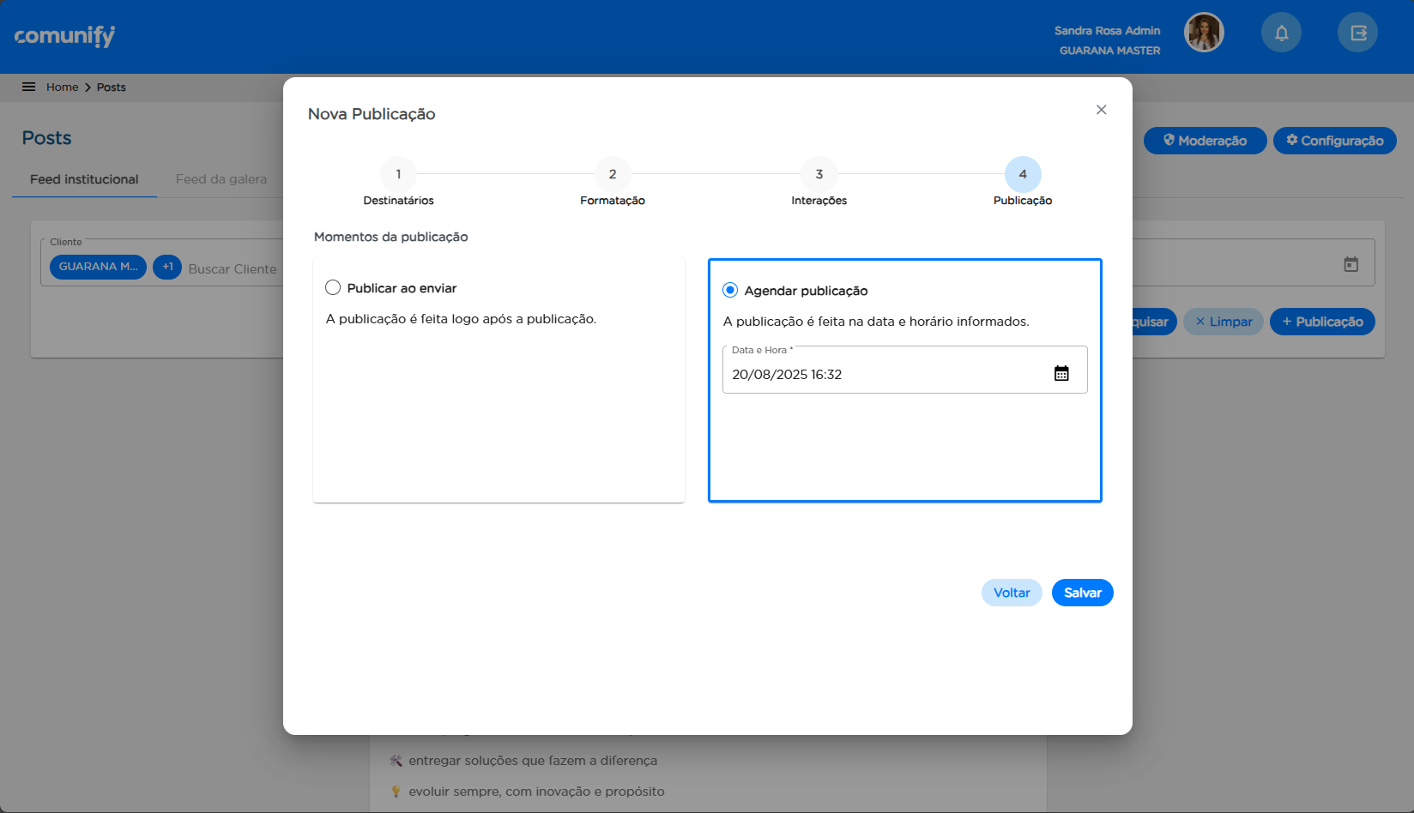Click the comunify logo
The image size is (1414, 813).
pyautogui.click(x=64, y=36)
